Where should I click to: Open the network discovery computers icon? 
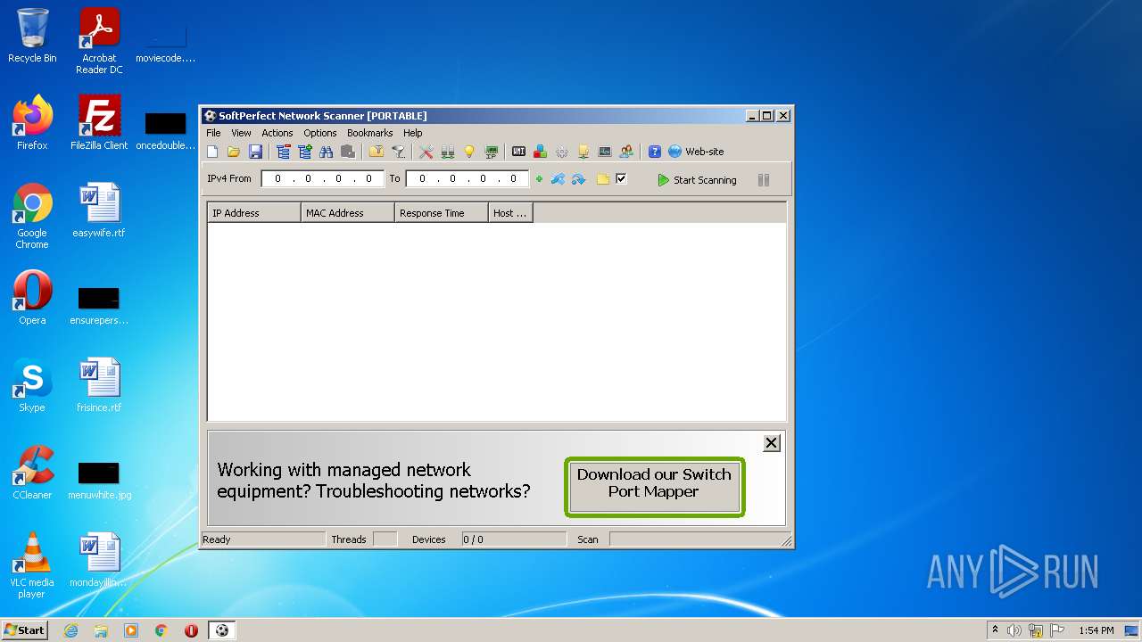[x=448, y=152]
